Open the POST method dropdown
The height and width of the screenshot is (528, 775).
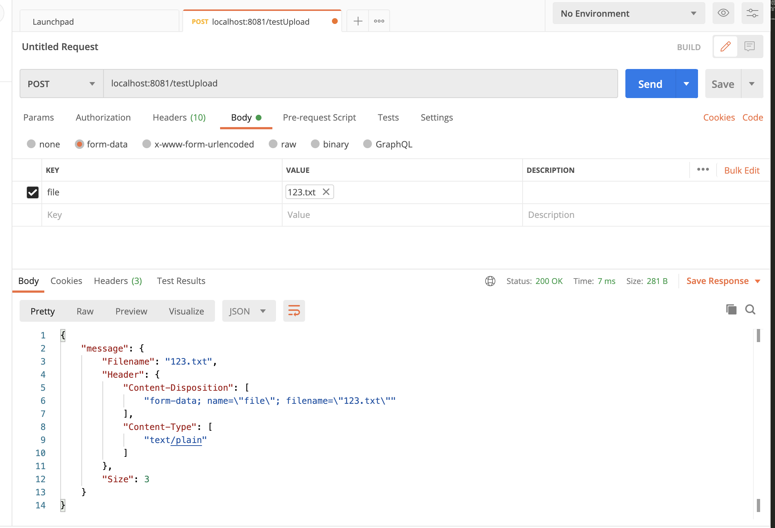pos(61,84)
